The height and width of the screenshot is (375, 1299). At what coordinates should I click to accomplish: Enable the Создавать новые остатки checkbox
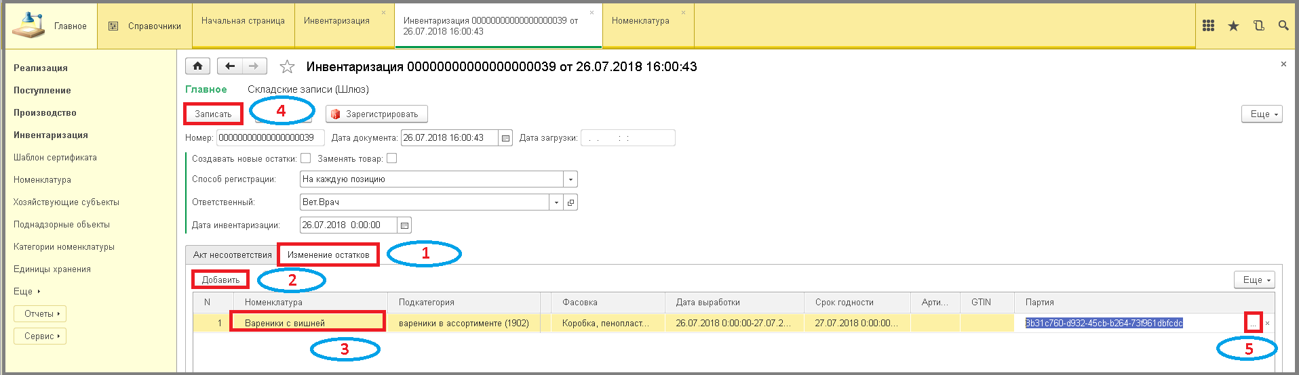(306, 158)
